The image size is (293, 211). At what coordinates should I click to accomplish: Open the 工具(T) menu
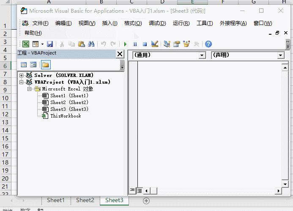205,23
